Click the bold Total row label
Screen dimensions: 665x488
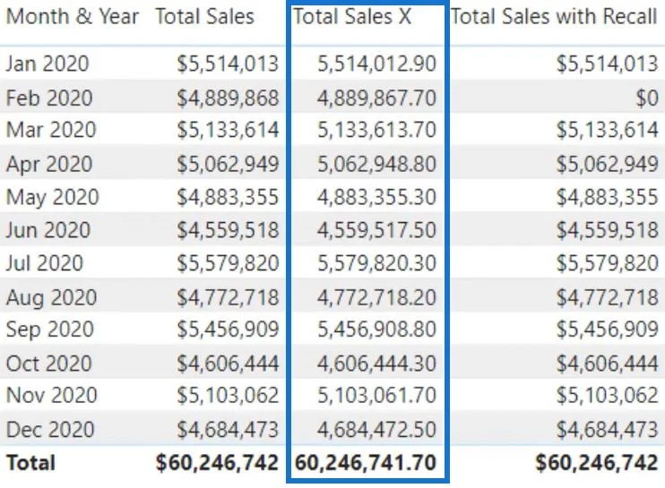coord(30,463)
